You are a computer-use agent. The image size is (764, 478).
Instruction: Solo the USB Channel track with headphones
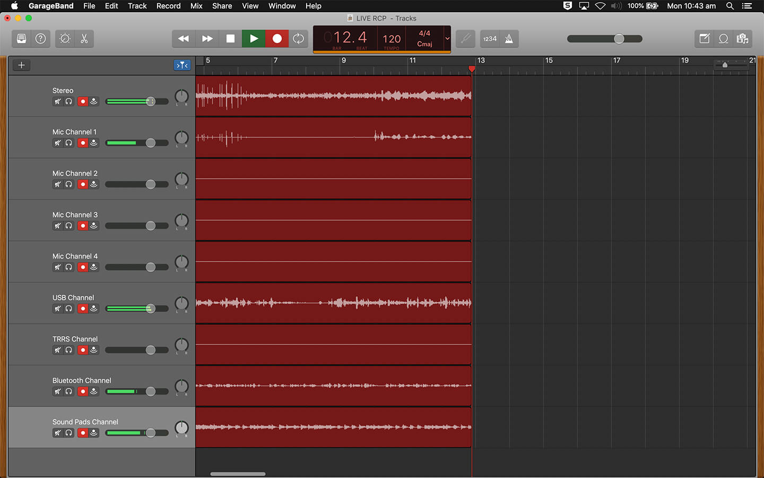click(69, 309)
